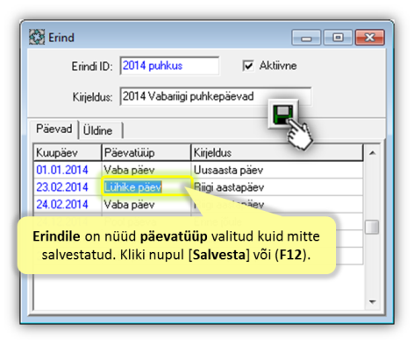Screen dimensions: 414x344
Task: Click the scrollbar up arrow
Action: (372, 152)
